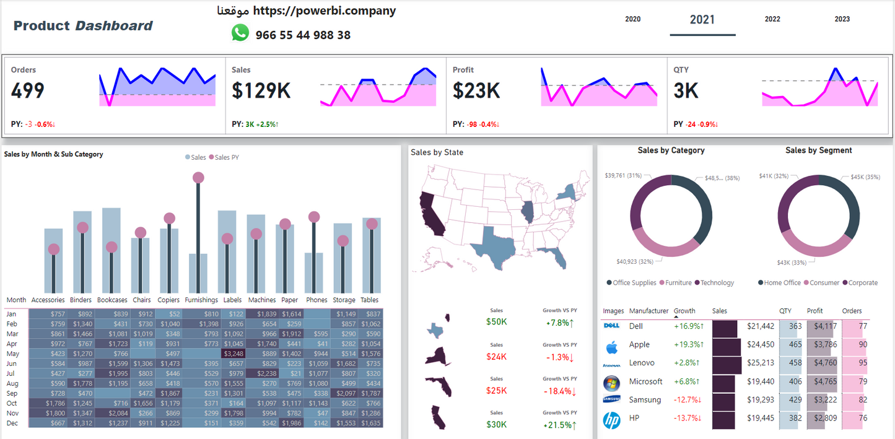Sort table by Growth column header
The height and width of the screenshot is (439, 895).
click(684, 311)
